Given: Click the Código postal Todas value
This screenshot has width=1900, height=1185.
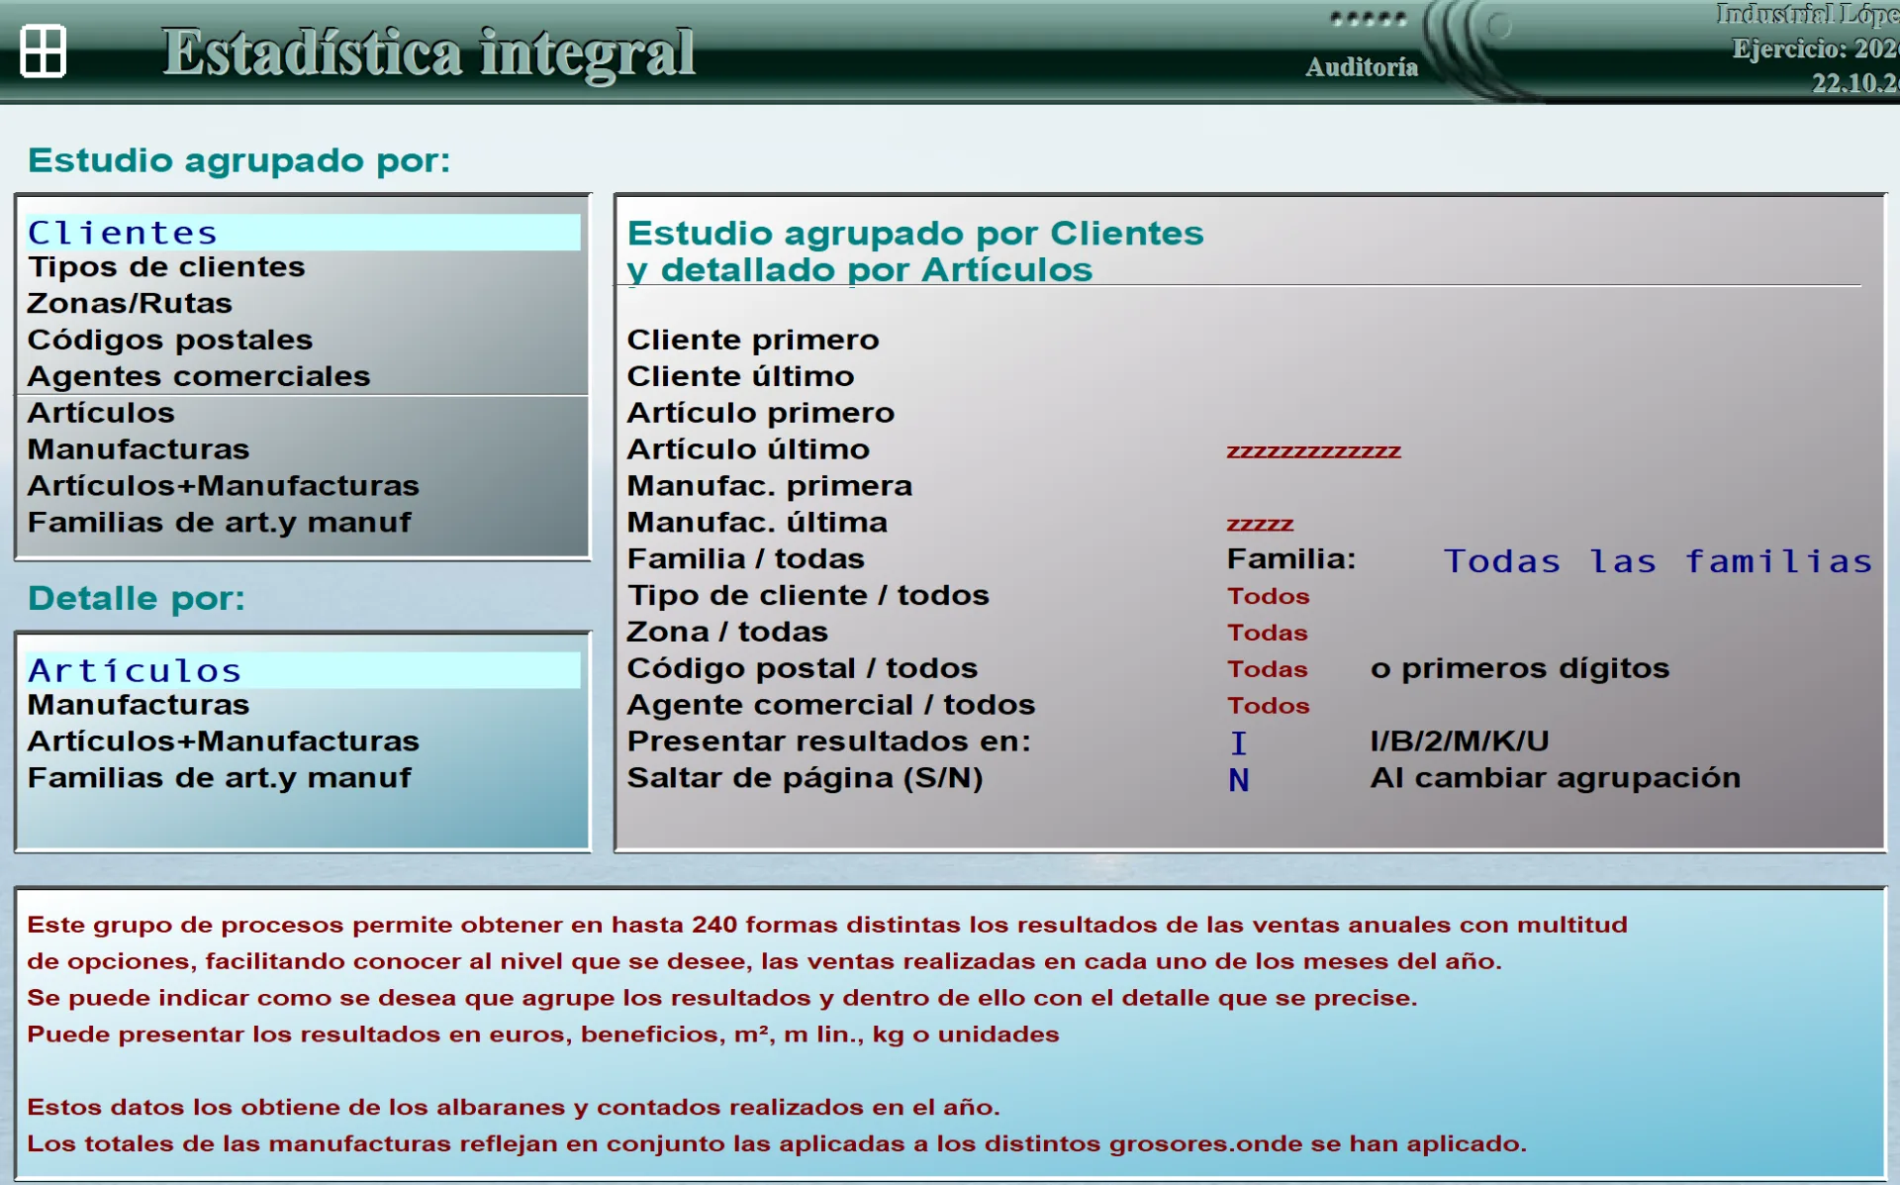Looking at the screenshot, I should 1268,670.
